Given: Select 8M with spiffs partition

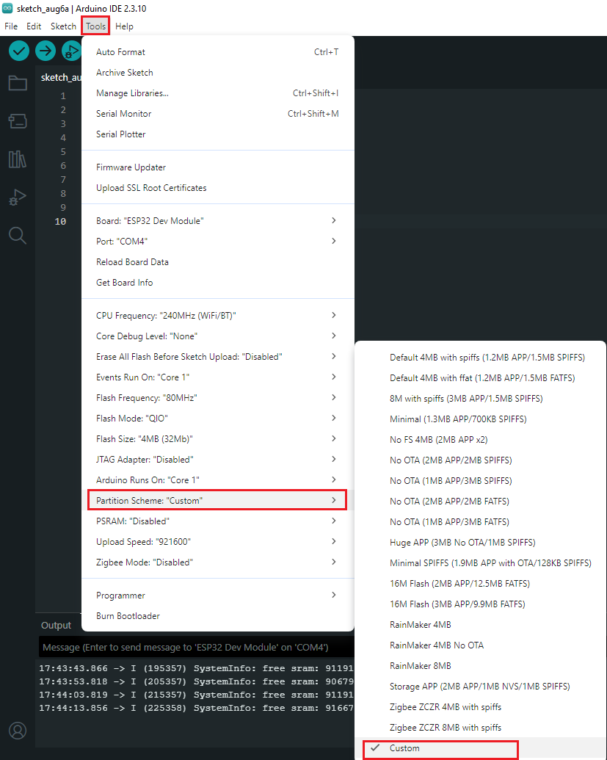Looking at the screenshot, I should click(x=480, y=399).
